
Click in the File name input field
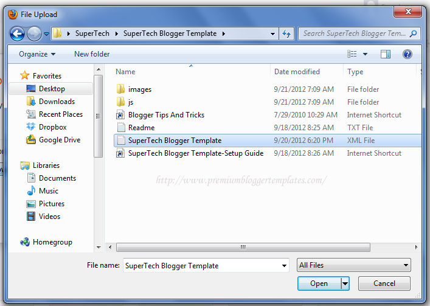click(201, 265)
